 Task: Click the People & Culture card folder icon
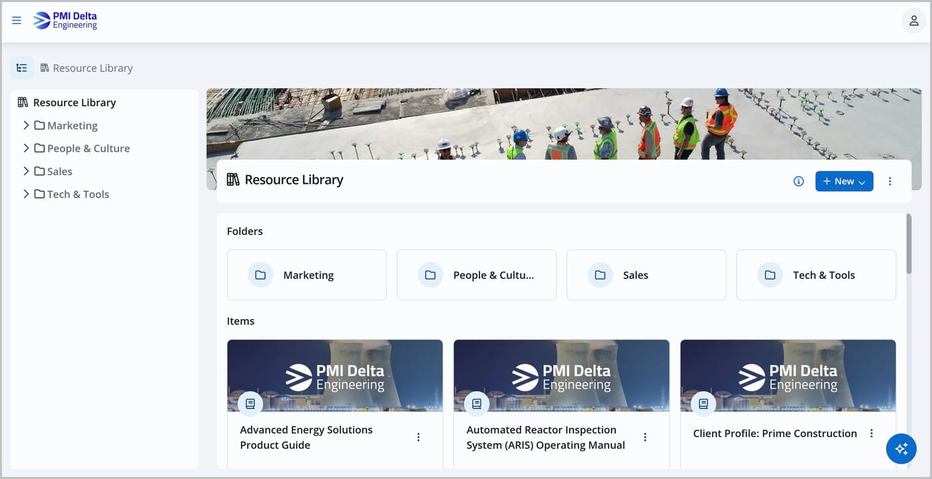430,275
